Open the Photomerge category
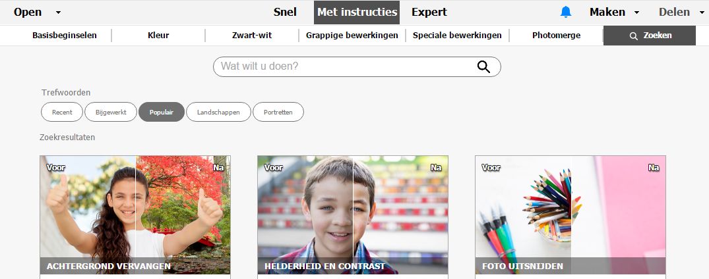Viewport: 709px width, 279px height. click(556, 36)
